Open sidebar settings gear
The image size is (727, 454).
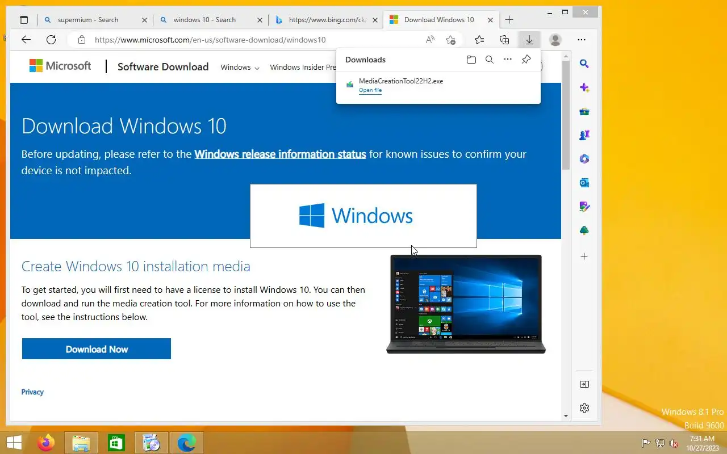[584, 408]
